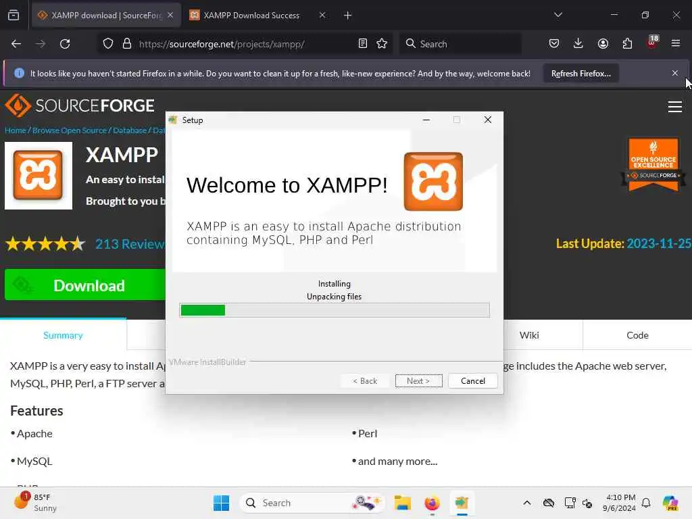
Task: Click the five-star rating display
Action: [x=45, y=243]
